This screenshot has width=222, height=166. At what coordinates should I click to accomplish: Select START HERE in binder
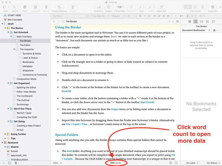click(x=14, y=15)
